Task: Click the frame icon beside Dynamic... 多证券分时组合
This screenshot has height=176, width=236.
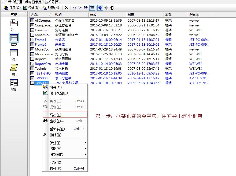Action: tap(32, 35)
